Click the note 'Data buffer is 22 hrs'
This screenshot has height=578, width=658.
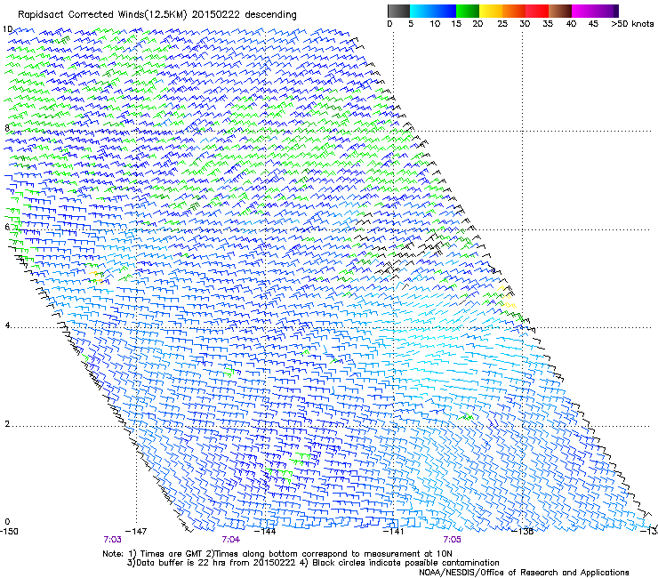tap(182, 563)
